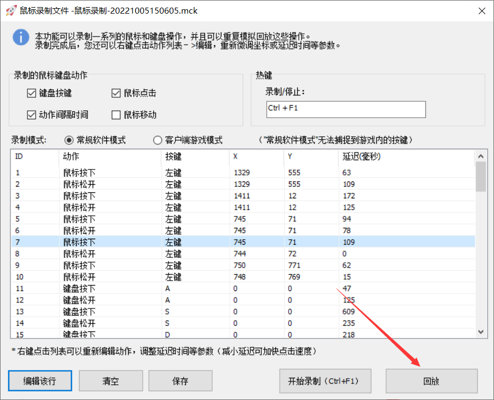
Task: Click the ID column header
Action: tap(35, 156)
